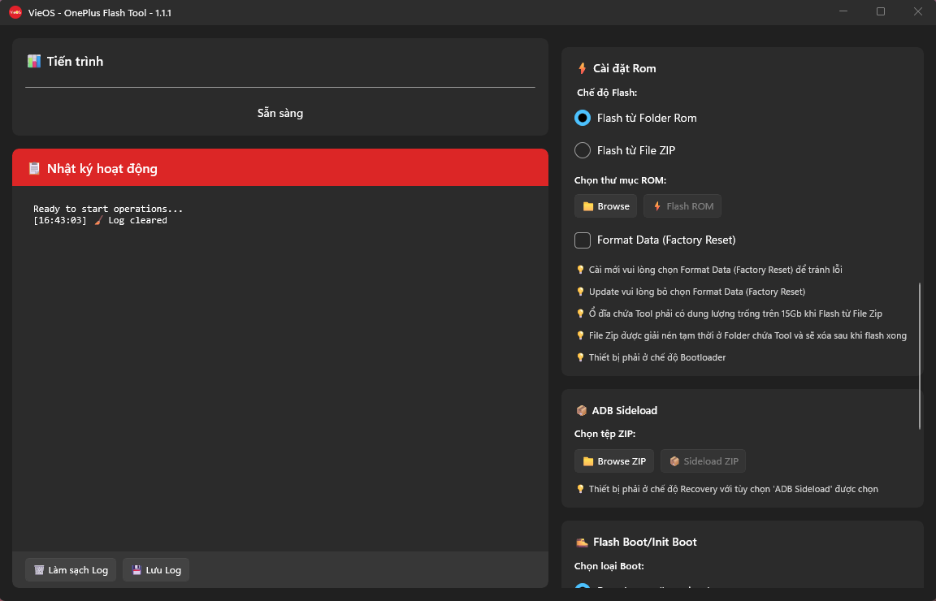Screen dimensions: 936x601
Task: Click the progress bar under Tiến trình
Action: click(280, 87)
